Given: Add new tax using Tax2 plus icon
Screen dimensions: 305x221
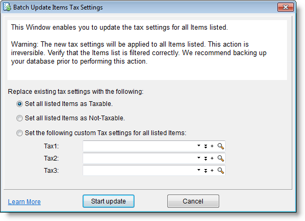Looking at the screenshot, I should pyautogui.click(x=212, y=158).
